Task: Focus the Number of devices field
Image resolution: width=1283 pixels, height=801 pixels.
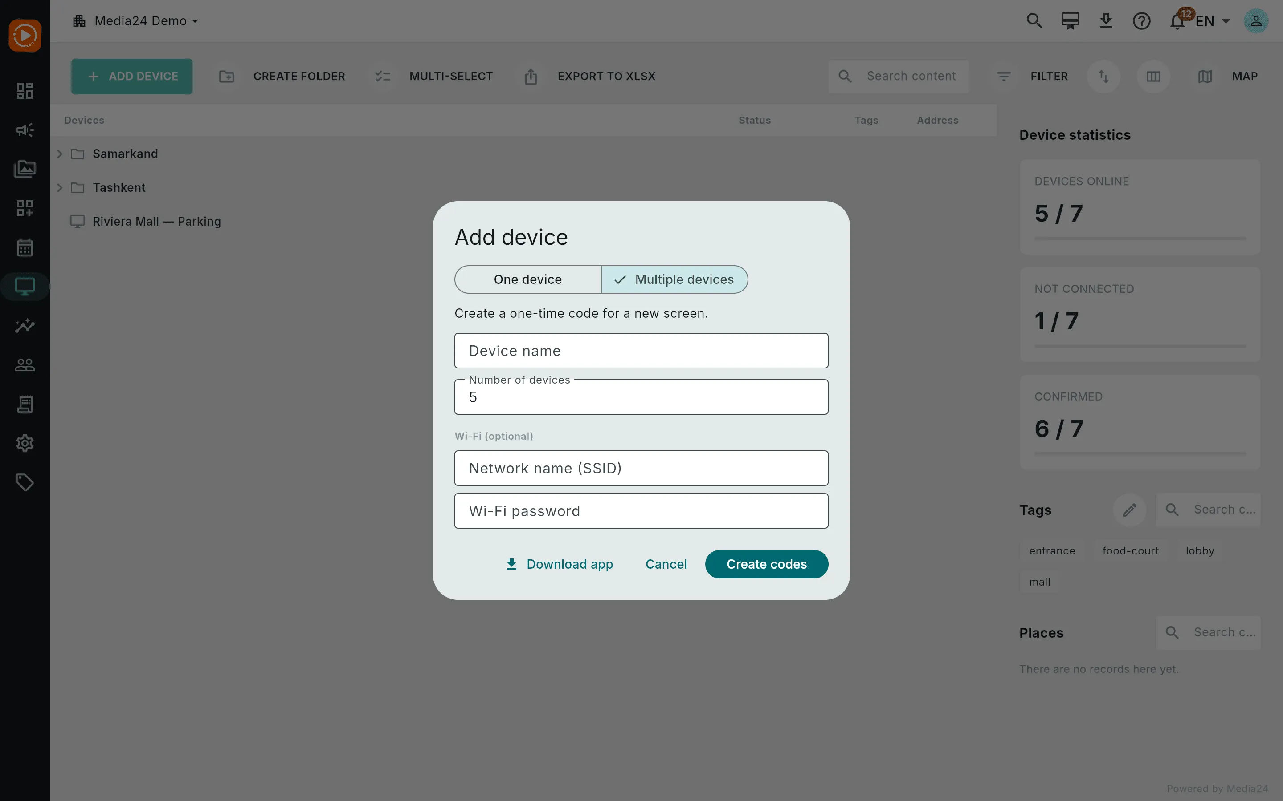Action: [641, 397]
